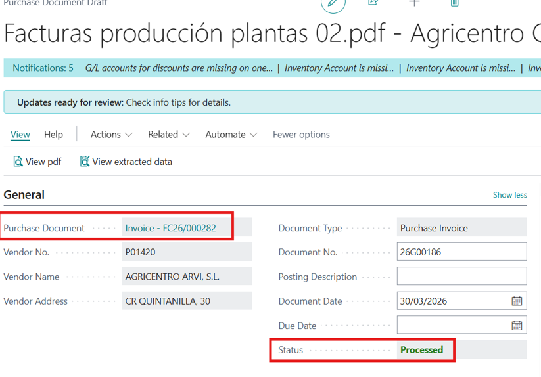The image size is (541, 377).
Task: Open the Due Date calendar picker
Action: pos(517,325)
